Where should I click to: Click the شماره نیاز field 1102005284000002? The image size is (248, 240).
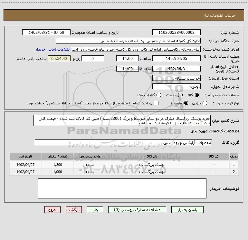[176, 32]
